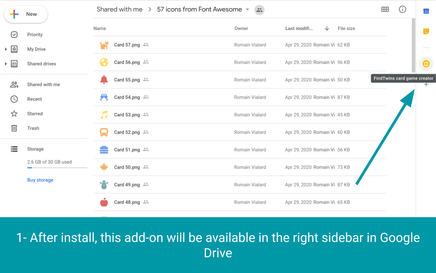Click the file list vertical scrollbar
Image resolution: width=436 pixels, height=273 pixels.
click(x=414, y=45)
